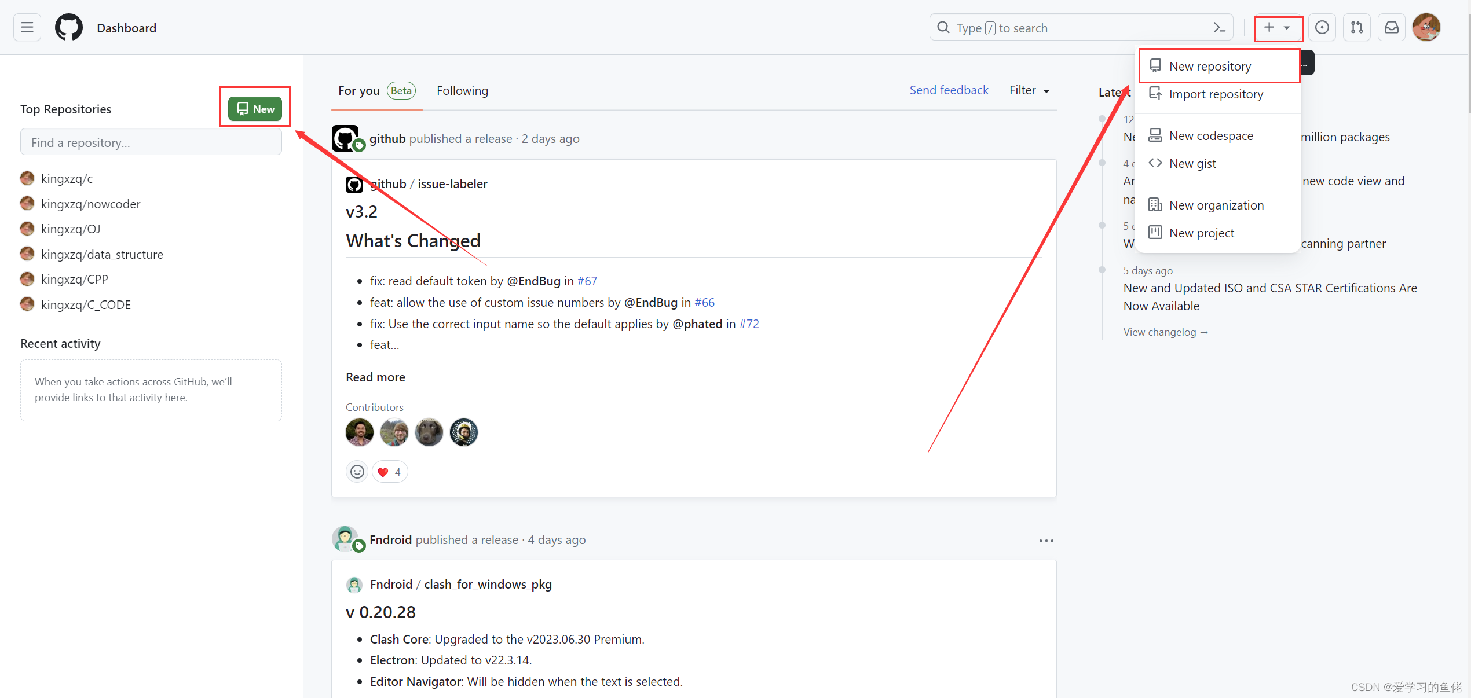Click the Import repository option
Viewport: 1471px width, 698px height.
[1215, 93]
